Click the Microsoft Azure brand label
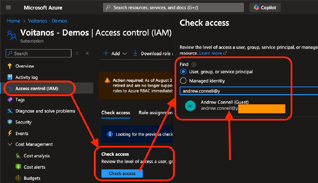This screenshot has height=183, width=318. coord(43,8)
